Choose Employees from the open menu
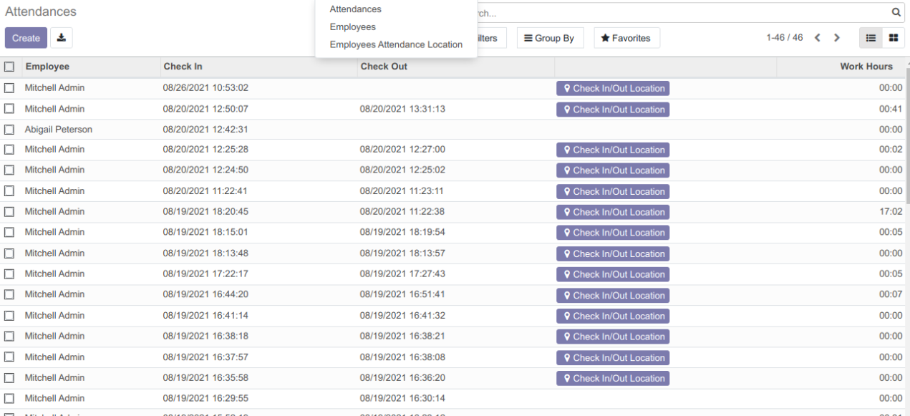The image size is (910, 416). click(352, 27)
